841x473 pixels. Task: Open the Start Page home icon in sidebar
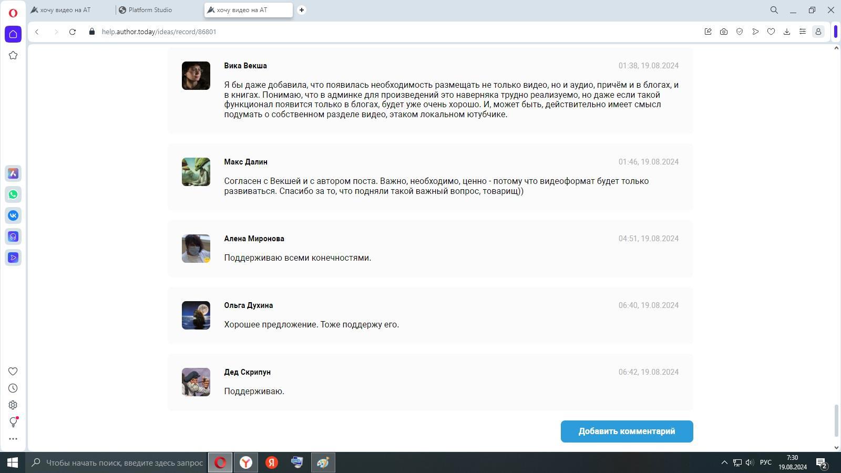pyautogui.click(x=13, y=34)
